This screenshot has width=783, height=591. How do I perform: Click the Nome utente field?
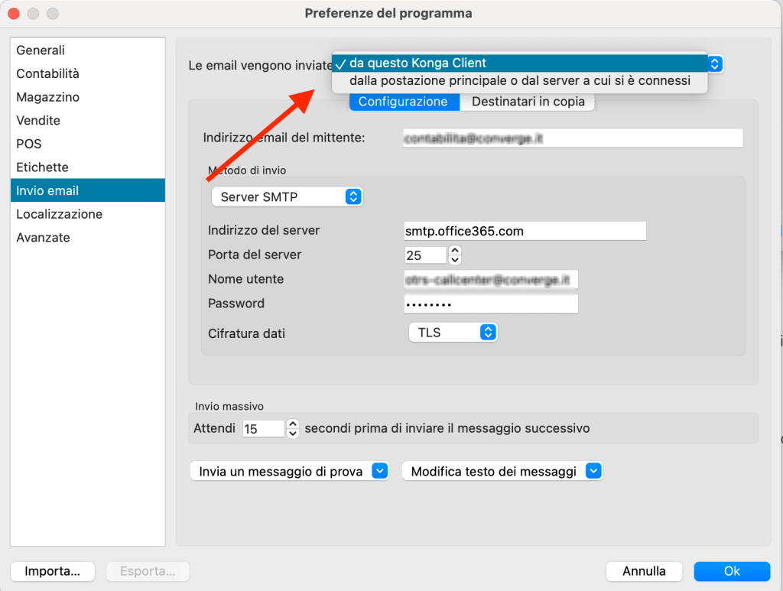click(490, 280)
